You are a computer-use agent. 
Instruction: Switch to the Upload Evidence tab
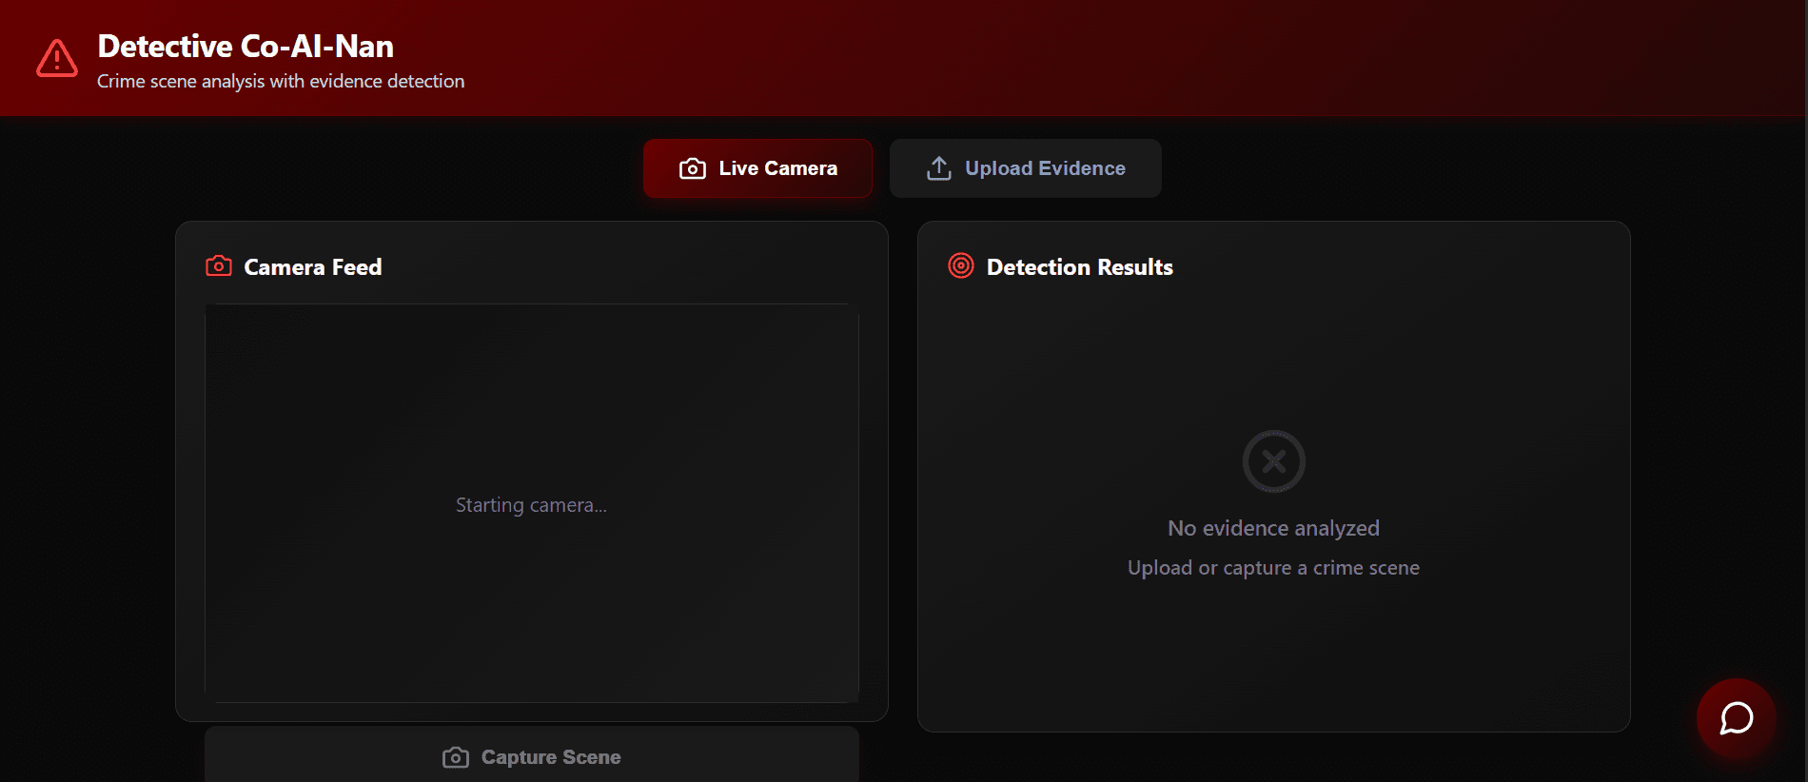(1025, 168)
